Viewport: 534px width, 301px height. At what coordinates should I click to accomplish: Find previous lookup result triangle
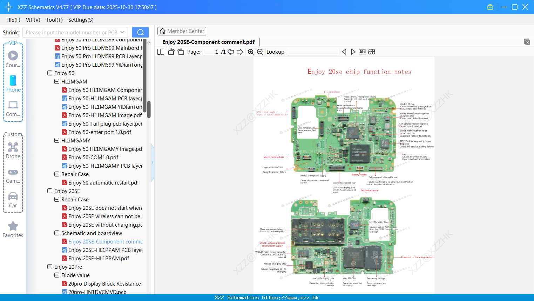coord(344,52)
